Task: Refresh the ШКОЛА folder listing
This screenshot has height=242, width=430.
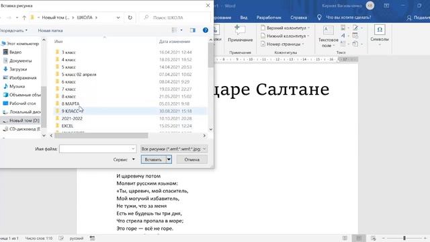Action: (130, 17)
